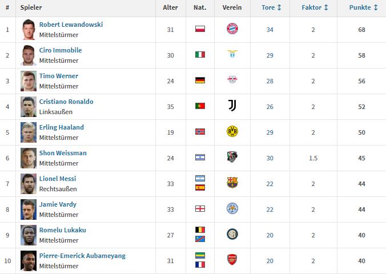The image size is (386, 274).
Task: Click the Norwegian flag in Haaland's row
Action: 200,132
